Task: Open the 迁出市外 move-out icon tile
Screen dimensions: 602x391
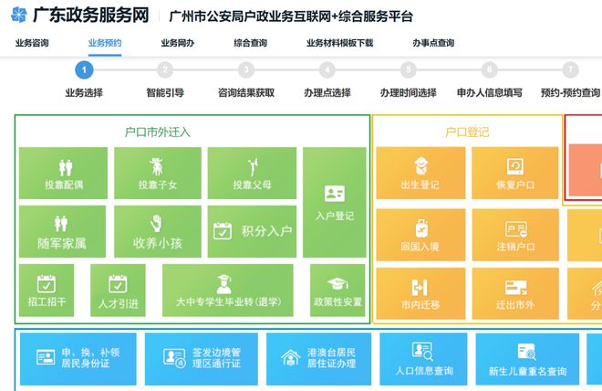Action: (x=515, y=293)
